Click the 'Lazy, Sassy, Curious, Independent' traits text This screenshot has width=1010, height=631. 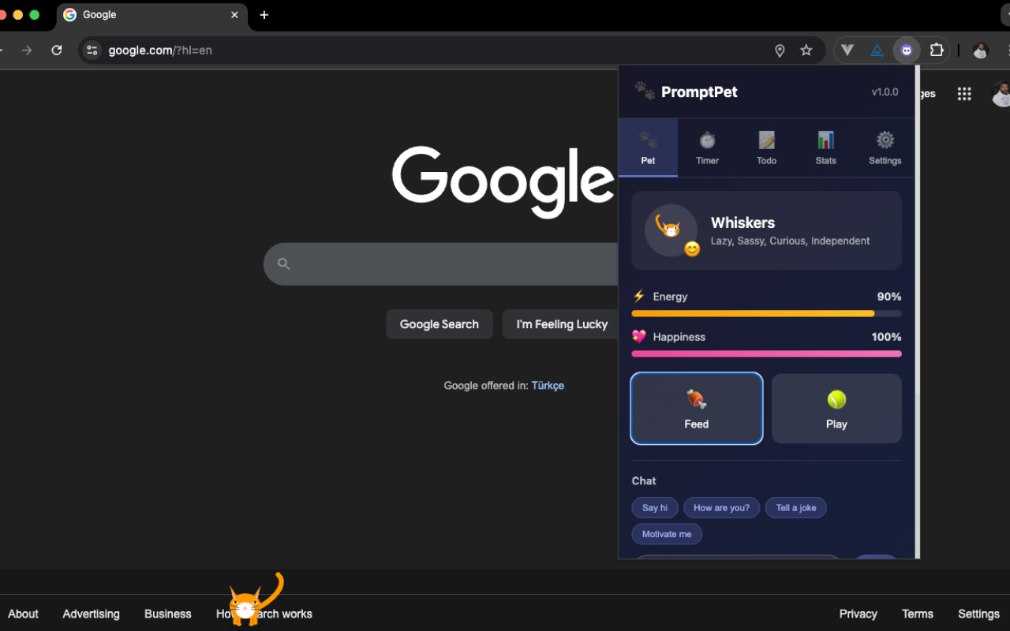(790, 241)
